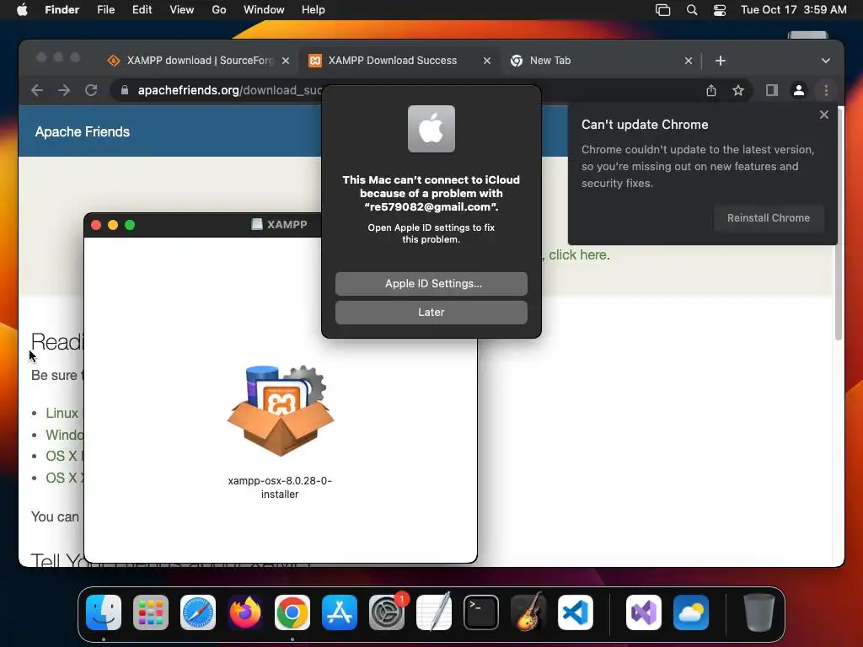Close the SourceForge tab
Image resolution: width=863 pixels, height=647 pixels.
pyautogui.click(x=286, y=61)
